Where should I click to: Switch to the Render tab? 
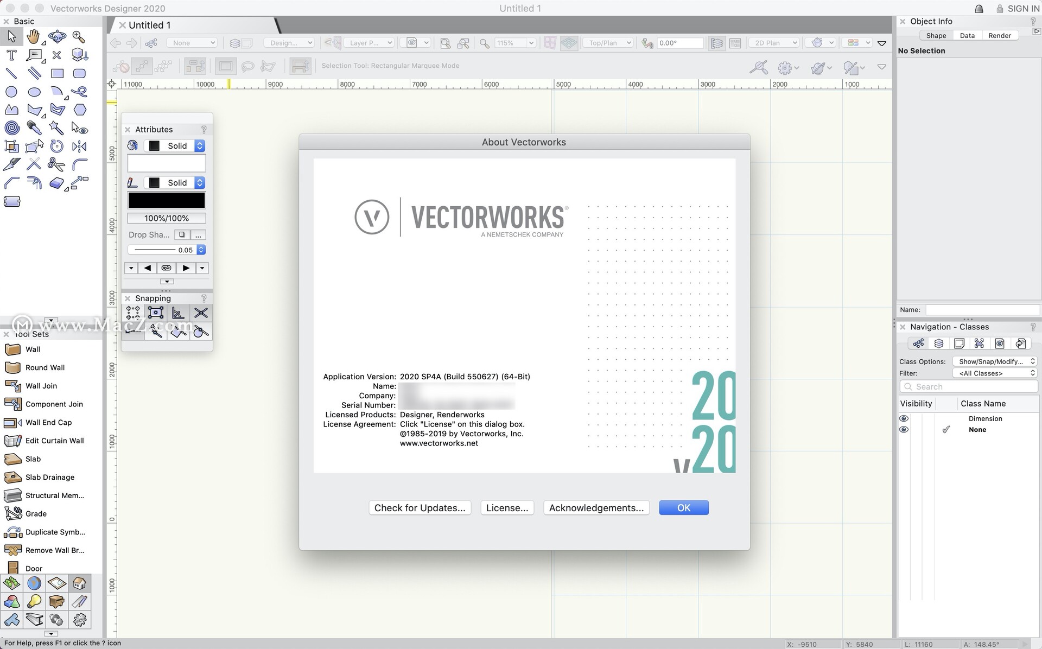[x=1000, y=35]
